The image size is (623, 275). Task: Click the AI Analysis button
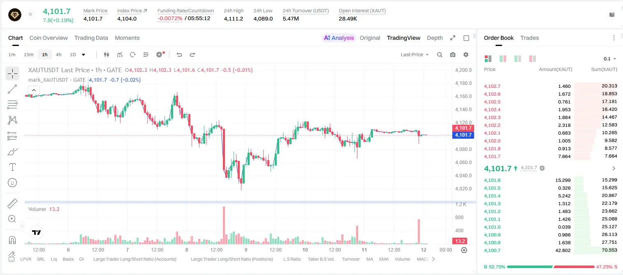click(x=339, y=38)
